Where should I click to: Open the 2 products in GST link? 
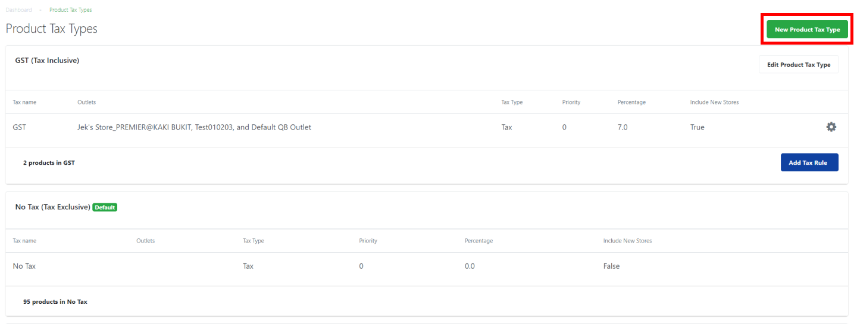[x=49, y=163]
